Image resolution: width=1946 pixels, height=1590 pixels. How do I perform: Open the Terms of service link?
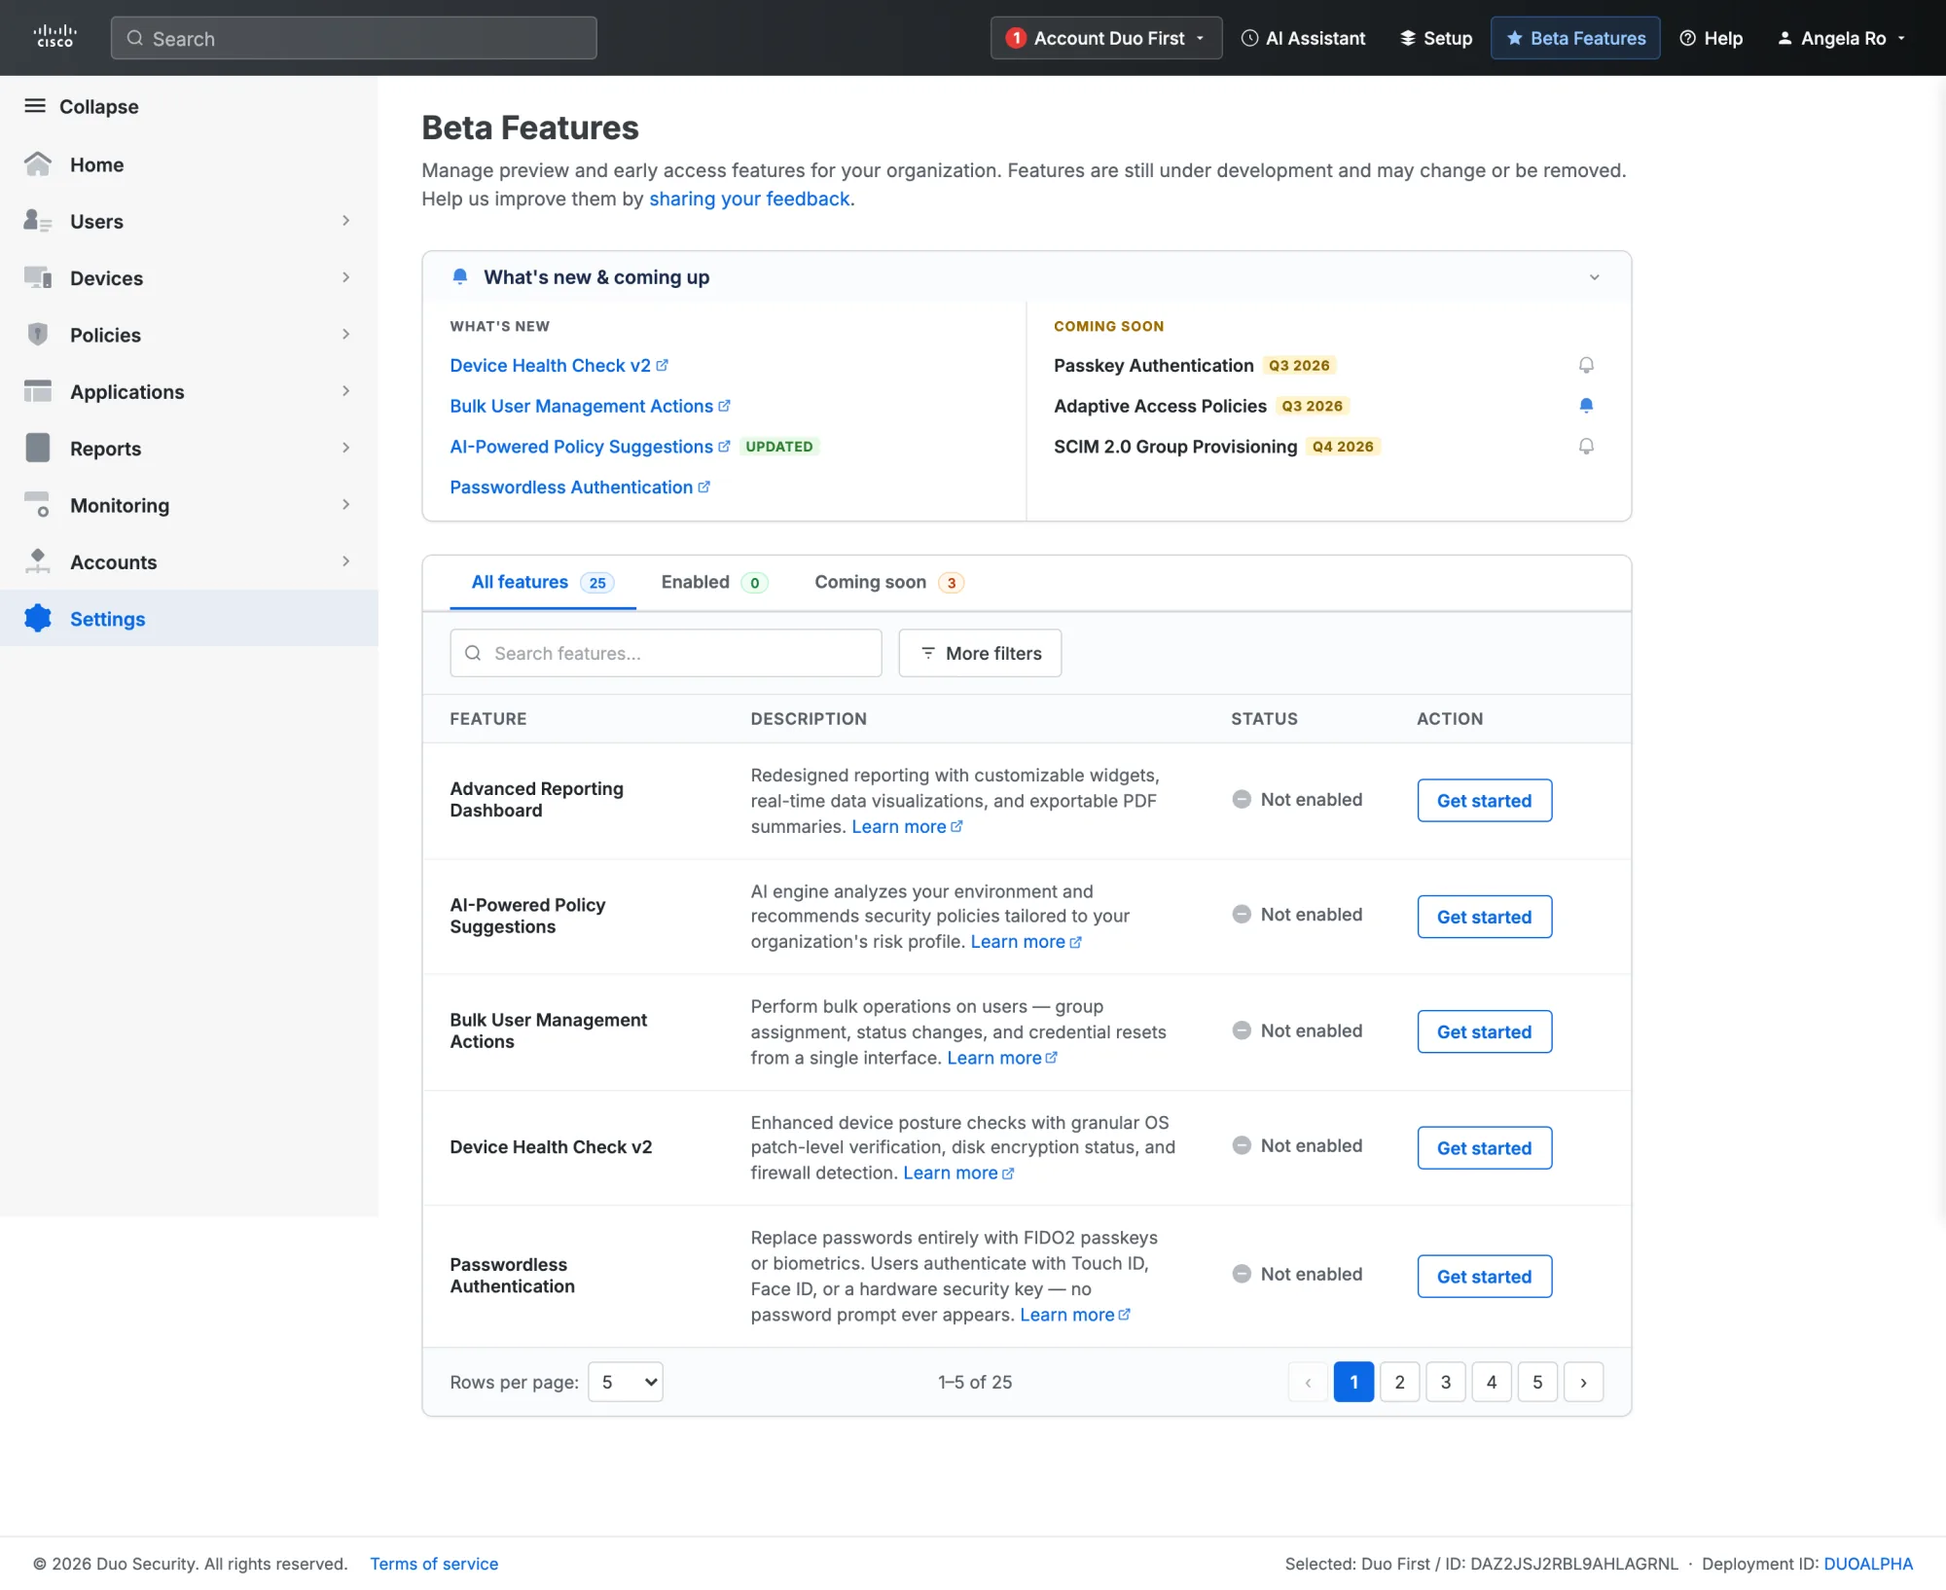point(434,1564)
